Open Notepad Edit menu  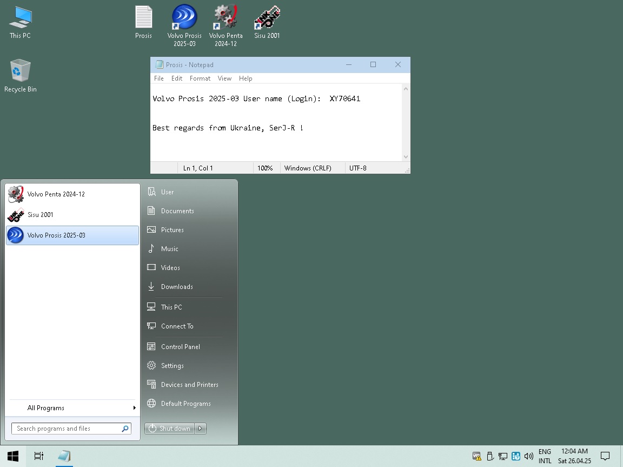(x=177, y=78)
